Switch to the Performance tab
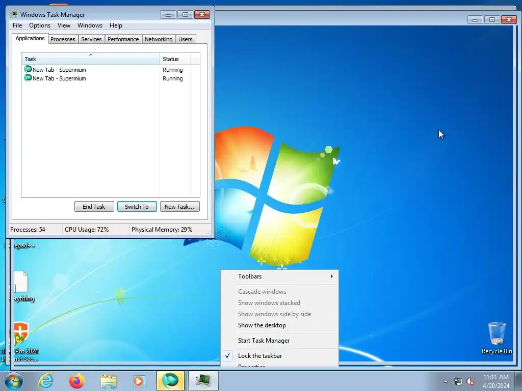The height and width of the screenshot is (391, 522). pos(123,39)
